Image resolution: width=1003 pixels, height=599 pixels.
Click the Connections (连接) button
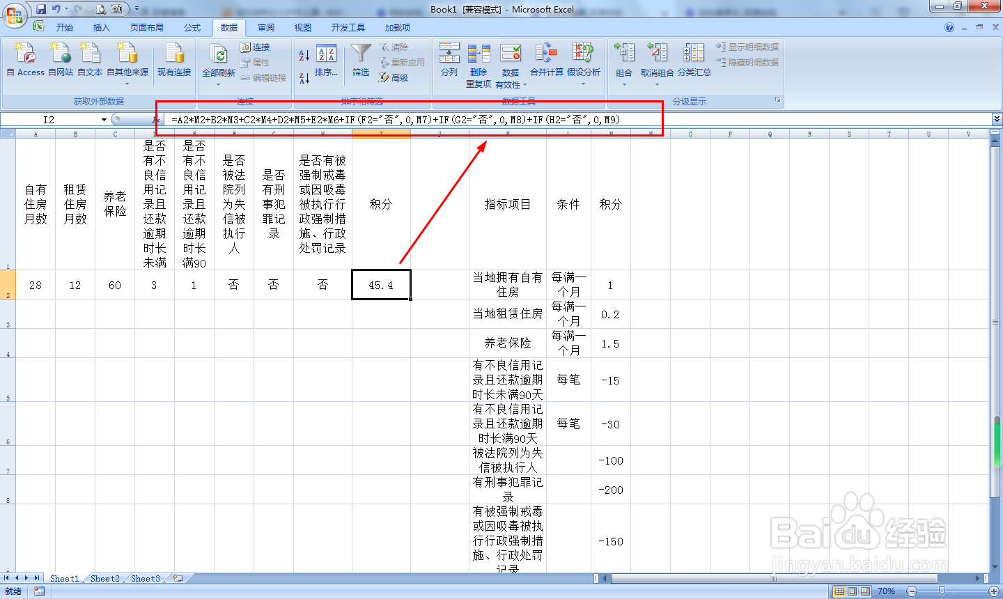click(255, 47)
